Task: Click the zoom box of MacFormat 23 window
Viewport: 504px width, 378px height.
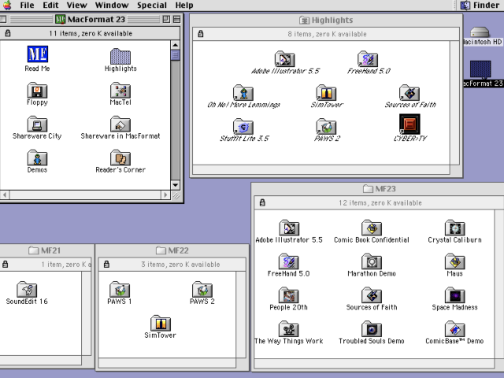Action: click(166, 19)
